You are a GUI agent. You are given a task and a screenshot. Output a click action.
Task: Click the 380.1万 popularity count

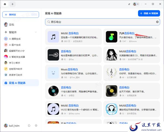point(67,41)
